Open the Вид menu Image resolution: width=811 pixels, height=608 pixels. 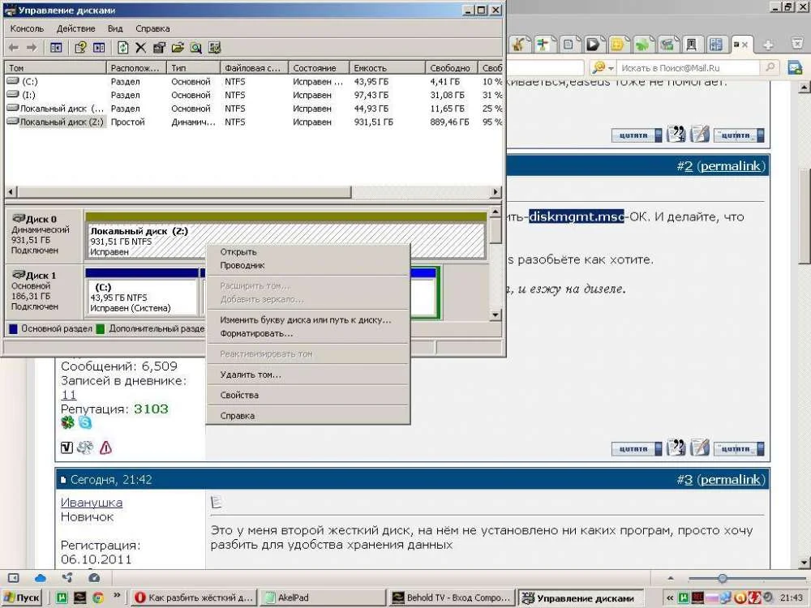(x=115, y=28)
